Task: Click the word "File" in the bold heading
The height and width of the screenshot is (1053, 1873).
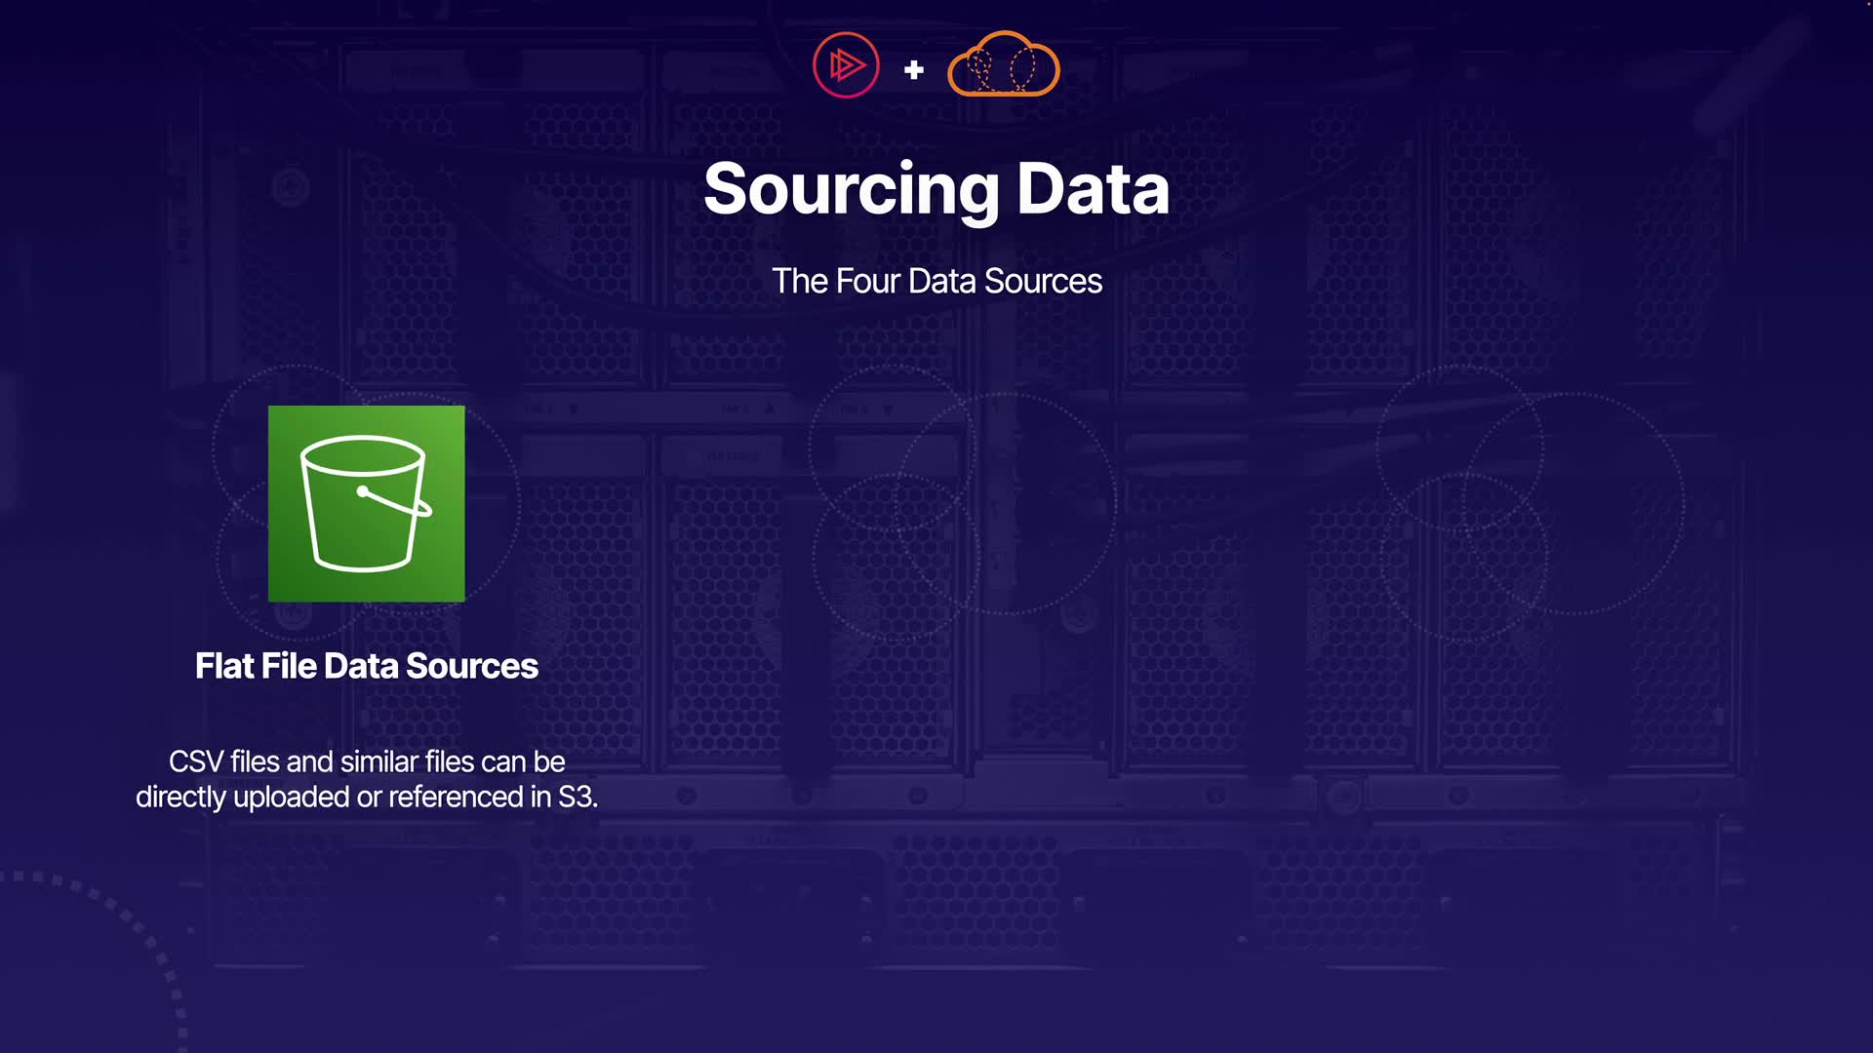Action: pyautogui.click(x=289, y=666)
